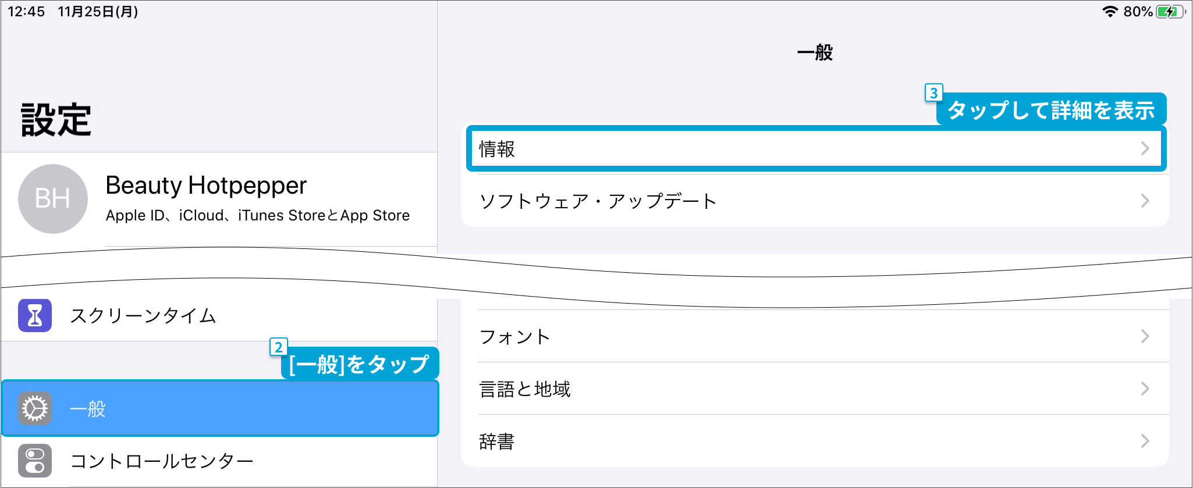The width and height of the screenshot is (1193, 488).
Task: Tap the Control Center toggles icon
Action: (35, 461)
